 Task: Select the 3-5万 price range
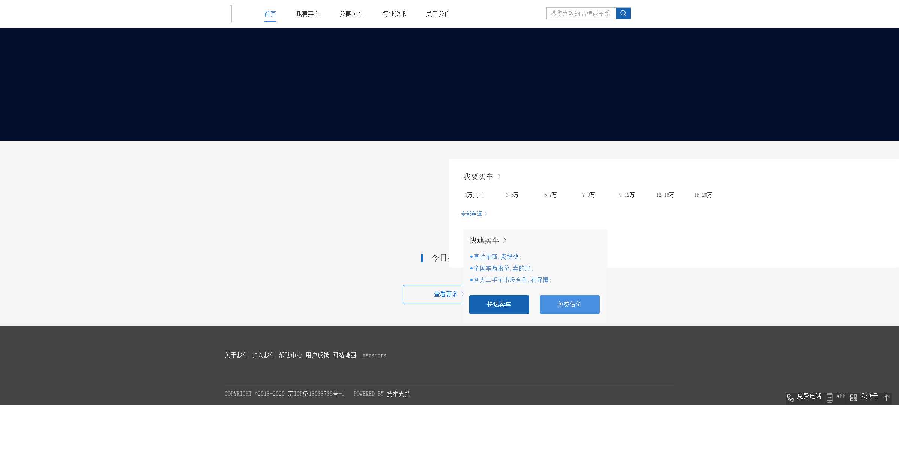tap(512, 195)
